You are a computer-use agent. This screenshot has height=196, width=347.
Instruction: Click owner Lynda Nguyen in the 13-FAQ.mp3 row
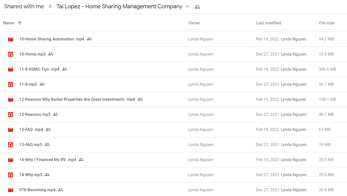pyautogui.click(x=201, y=144)
